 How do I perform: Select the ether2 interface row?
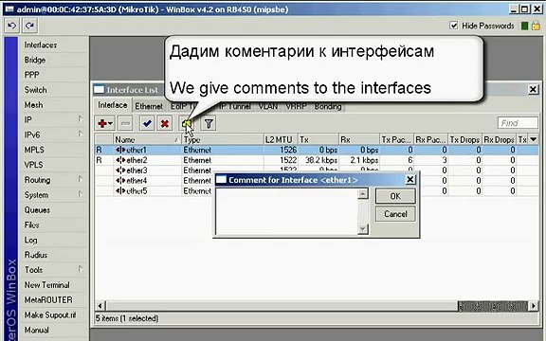click(317, 160)
